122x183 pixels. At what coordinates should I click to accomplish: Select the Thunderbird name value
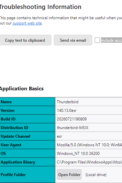[67, 102]
